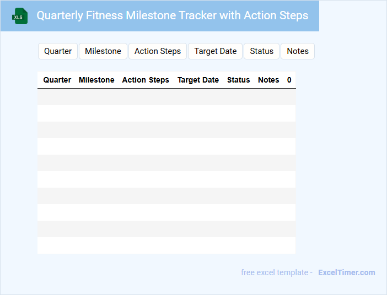Click the 'free excel template' footer text
387x295 pixels.
point(275,272)
